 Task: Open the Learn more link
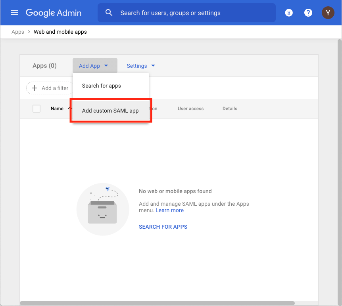[169, 210]
